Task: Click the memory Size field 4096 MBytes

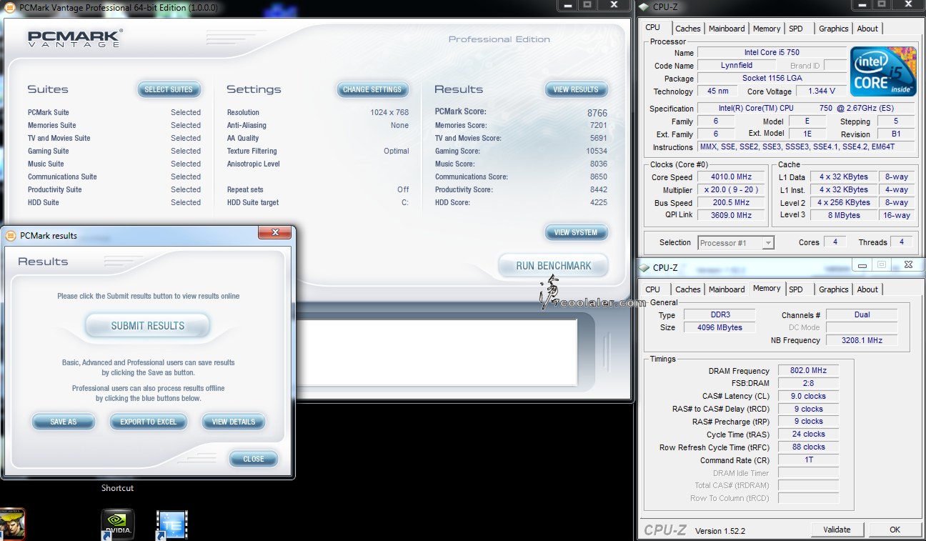Action: 720,327
